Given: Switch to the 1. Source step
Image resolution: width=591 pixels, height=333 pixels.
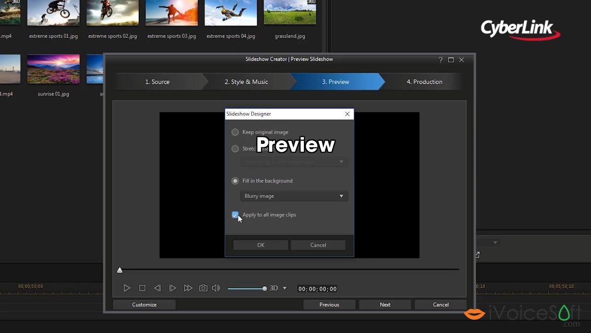Looking at the screenshot, I should click(x=158, y=82).
